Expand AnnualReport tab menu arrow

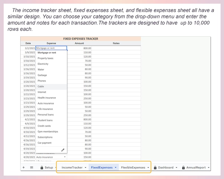(208, 167)
